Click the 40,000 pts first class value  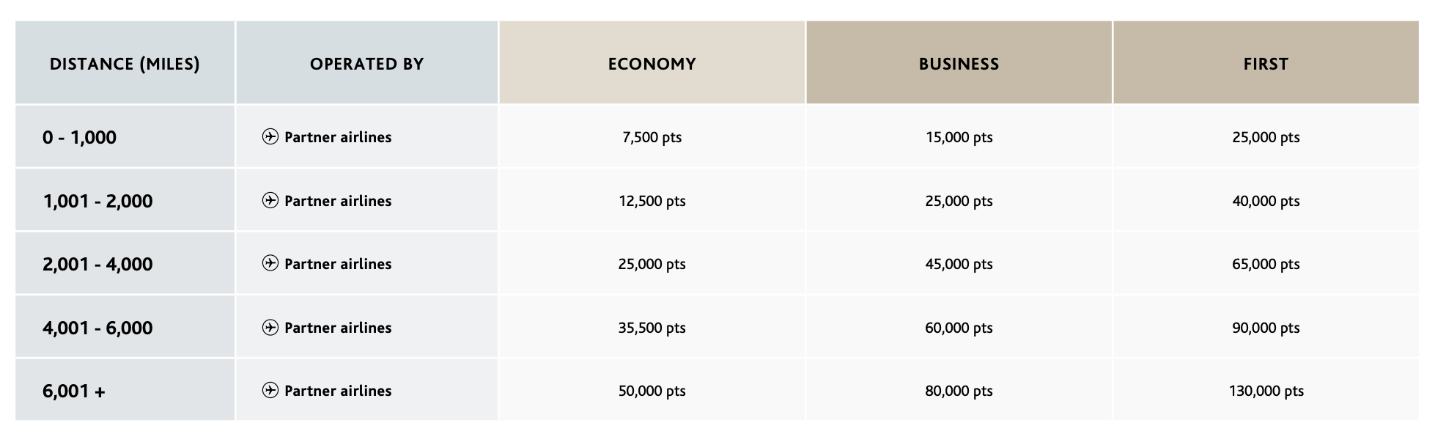tap(1266, 201)
